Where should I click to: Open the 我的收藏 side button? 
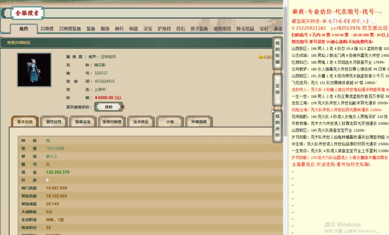tap(277, 53)
